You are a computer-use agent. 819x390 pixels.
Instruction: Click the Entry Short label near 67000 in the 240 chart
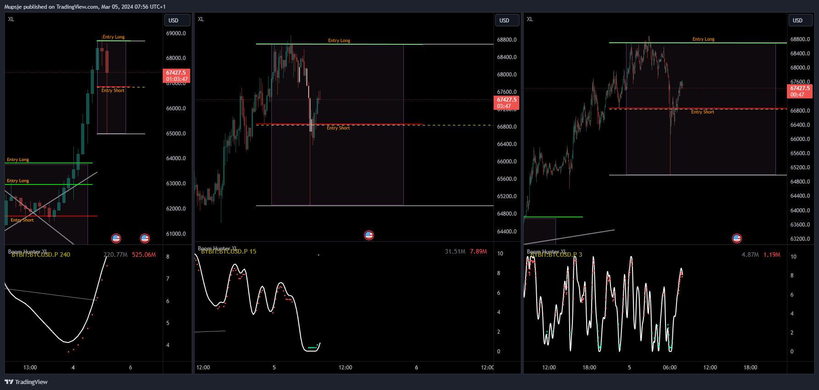coord(113,91)
